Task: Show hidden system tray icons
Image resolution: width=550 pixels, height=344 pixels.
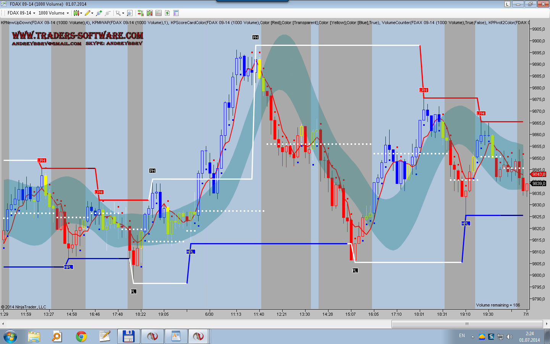Action: (472, 337)
